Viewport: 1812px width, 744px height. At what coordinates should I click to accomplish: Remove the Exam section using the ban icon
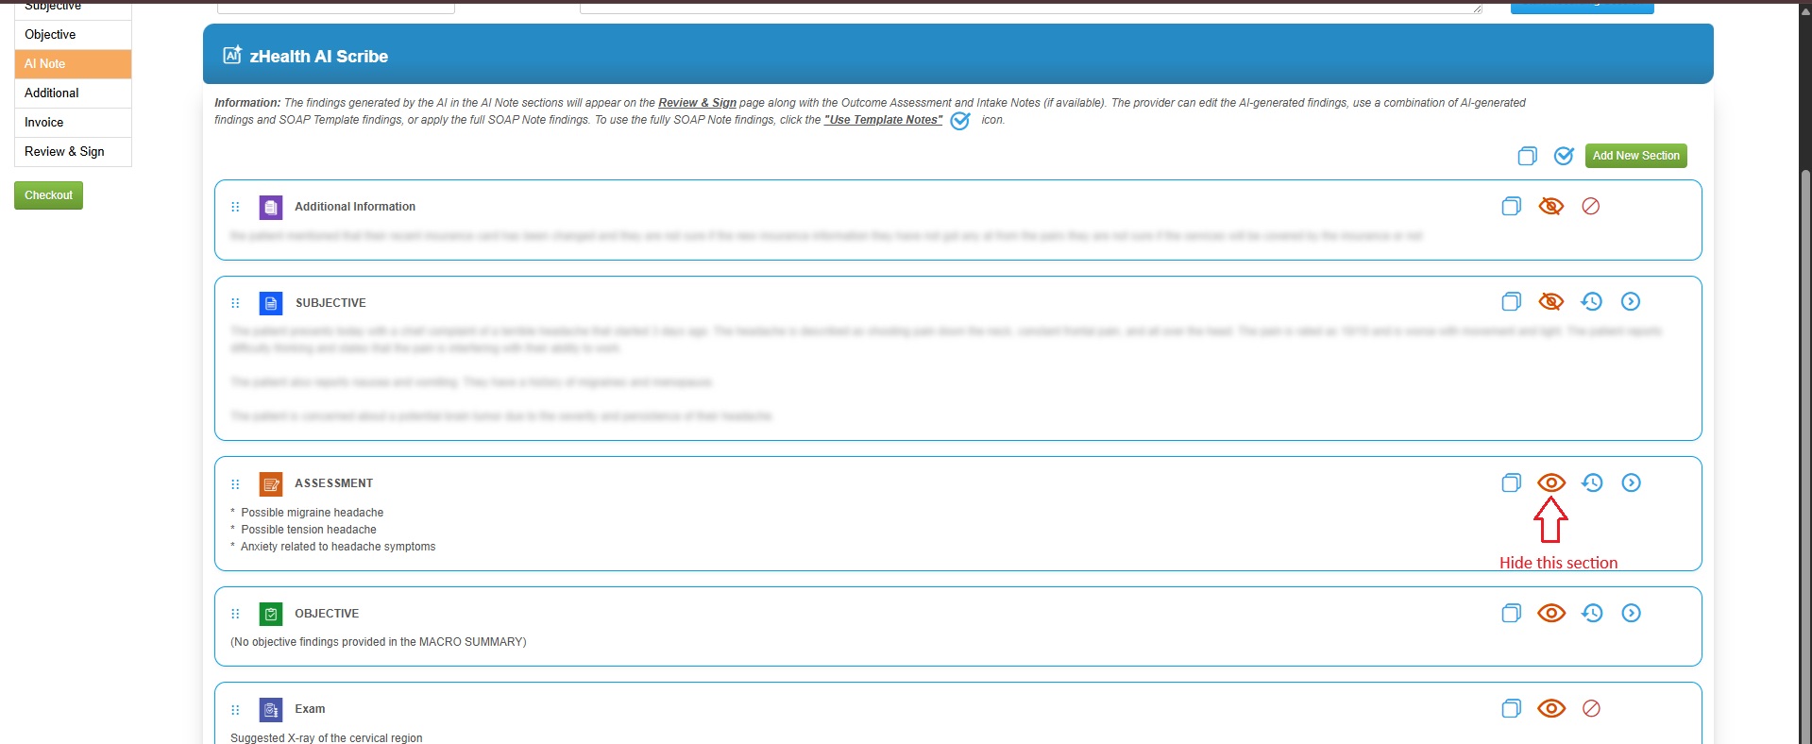click(1590, 708)
